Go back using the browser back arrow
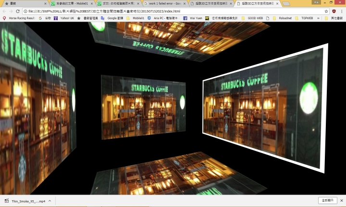The image size is (346, 207). (x=4, y=11)
